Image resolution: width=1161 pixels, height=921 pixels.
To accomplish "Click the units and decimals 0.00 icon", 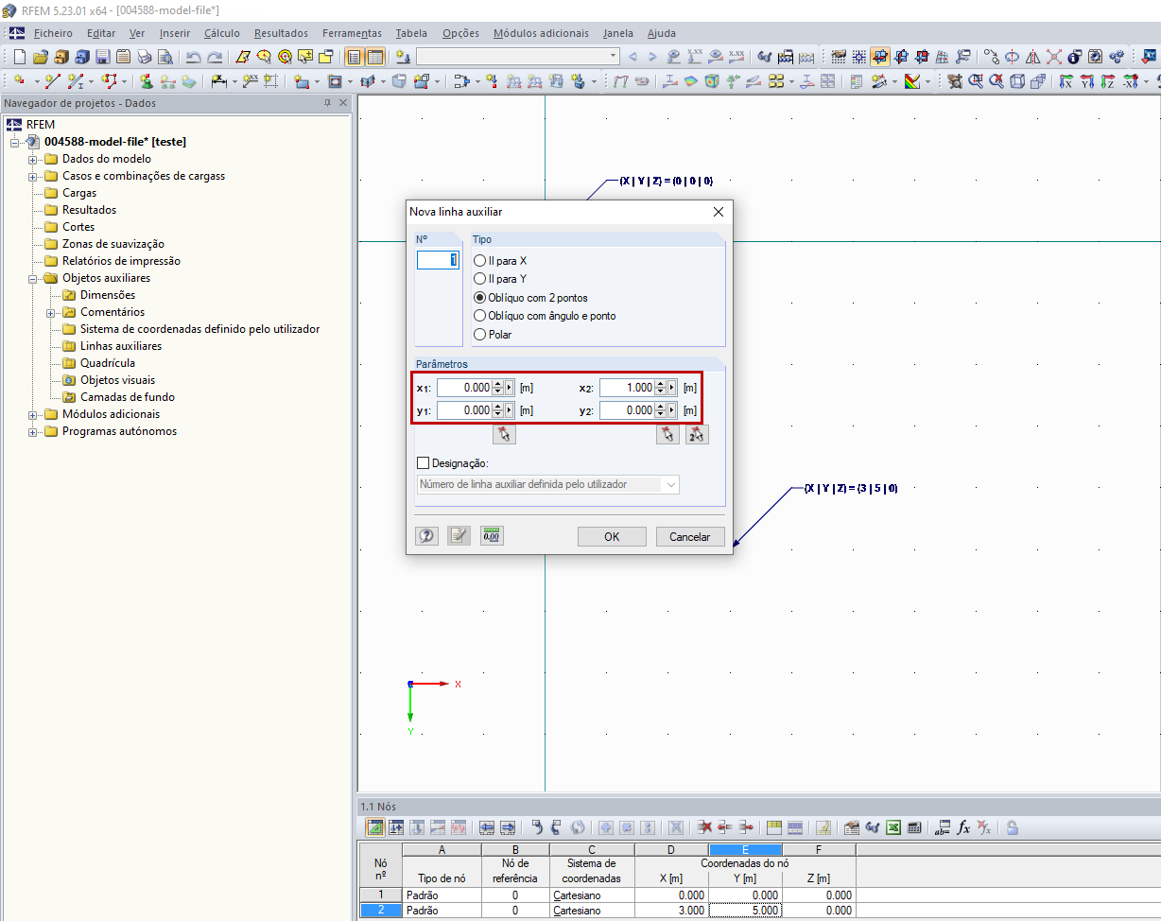I will coord(492,535).
